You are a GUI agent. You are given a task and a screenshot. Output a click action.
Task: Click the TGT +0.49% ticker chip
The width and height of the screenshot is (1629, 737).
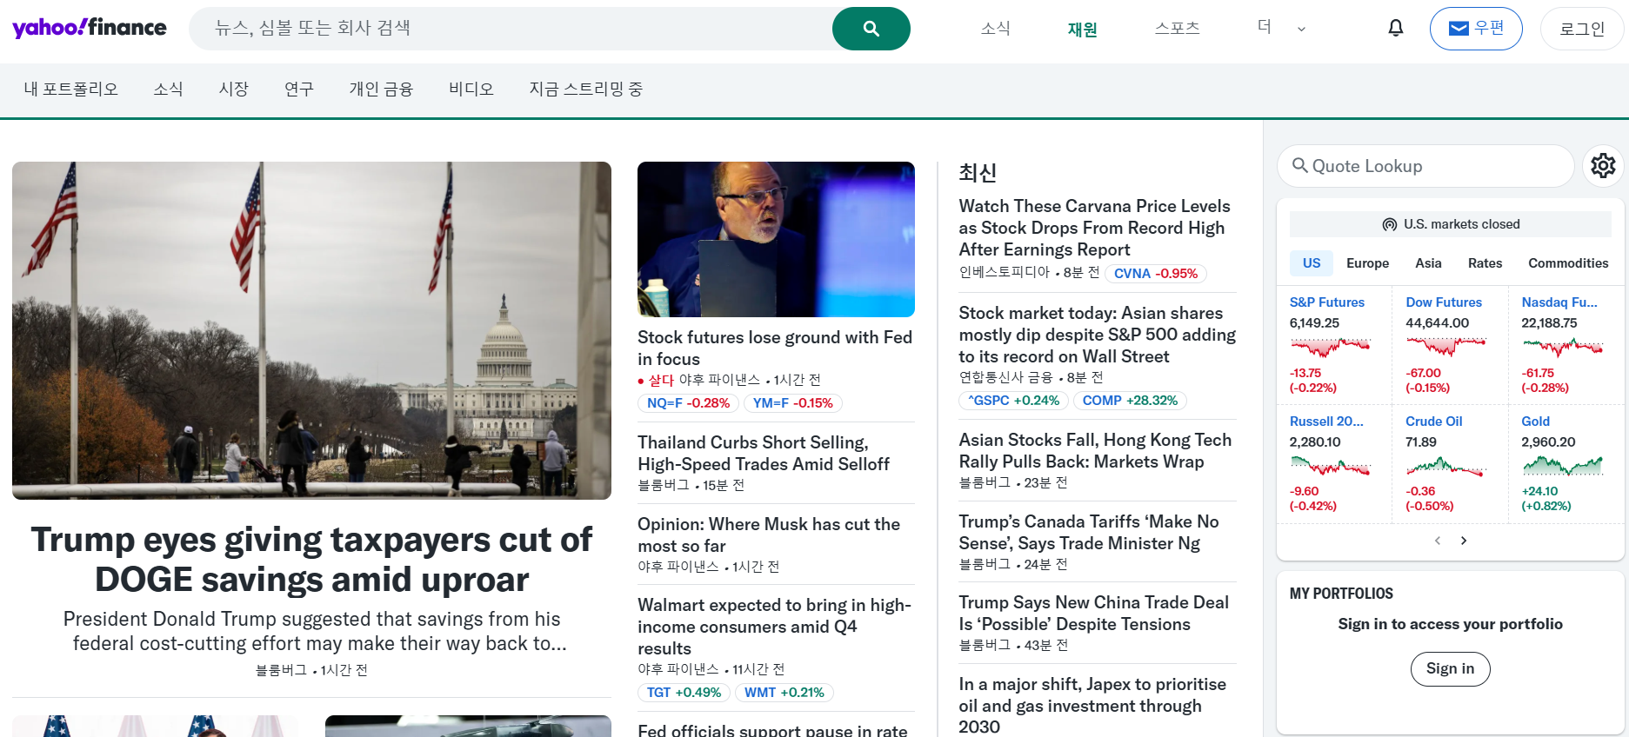pos(684,693)
